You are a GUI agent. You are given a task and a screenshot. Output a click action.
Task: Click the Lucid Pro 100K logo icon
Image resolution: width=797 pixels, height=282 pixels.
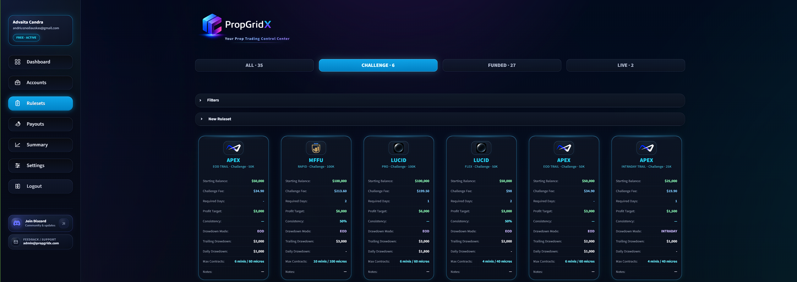point(399,148)
